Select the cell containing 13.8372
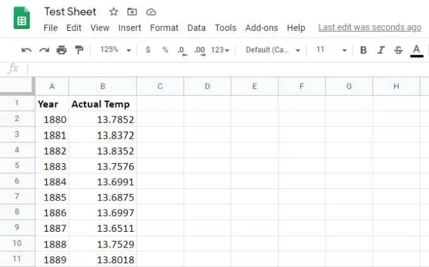Image resolution: width=429 pixels, height=267 pixels. (103, 134)
